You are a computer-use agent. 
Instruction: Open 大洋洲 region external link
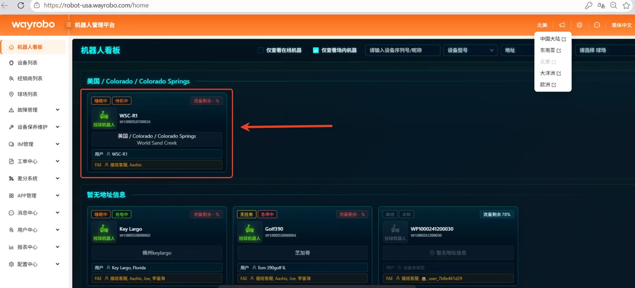pos(550,73)
